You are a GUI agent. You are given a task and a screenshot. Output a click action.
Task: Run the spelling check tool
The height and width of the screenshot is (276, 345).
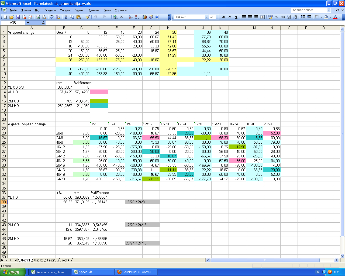click(x=52, y=17)
